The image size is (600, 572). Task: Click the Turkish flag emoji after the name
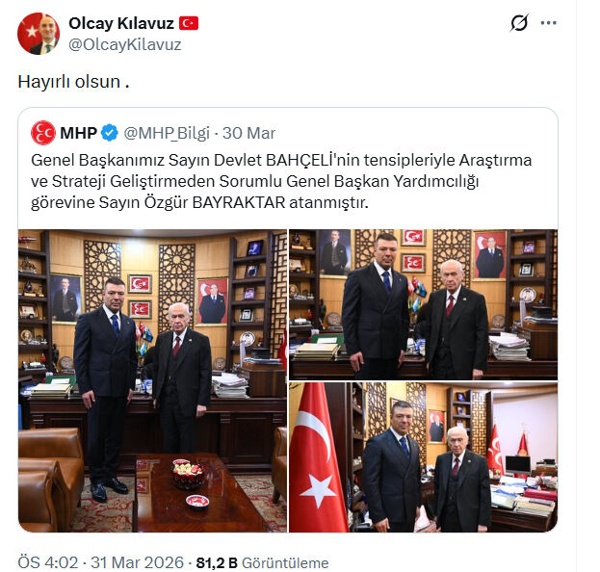(189, 23)
